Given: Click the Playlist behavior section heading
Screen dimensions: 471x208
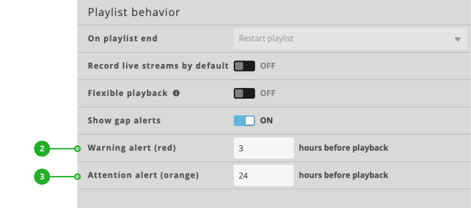Looking at the screenshot, I should tap(134, 12).
